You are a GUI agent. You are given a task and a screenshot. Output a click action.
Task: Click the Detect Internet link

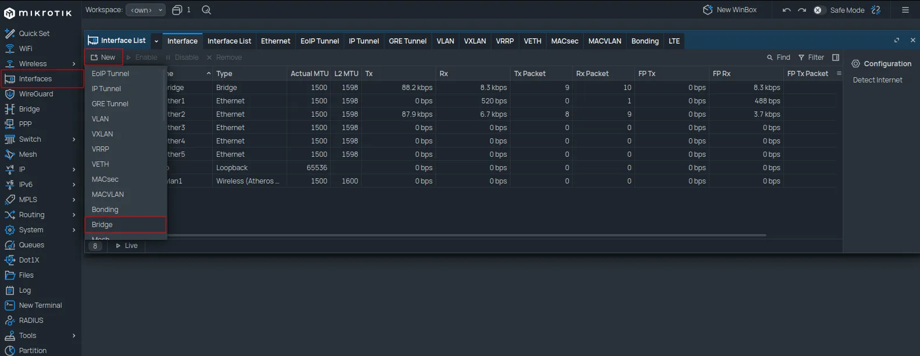point(877,80)
